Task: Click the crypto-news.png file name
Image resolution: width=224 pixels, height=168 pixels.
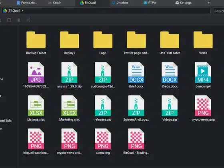Action: [203, 120]
